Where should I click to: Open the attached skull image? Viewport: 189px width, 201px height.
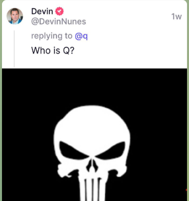pos(94,135)
